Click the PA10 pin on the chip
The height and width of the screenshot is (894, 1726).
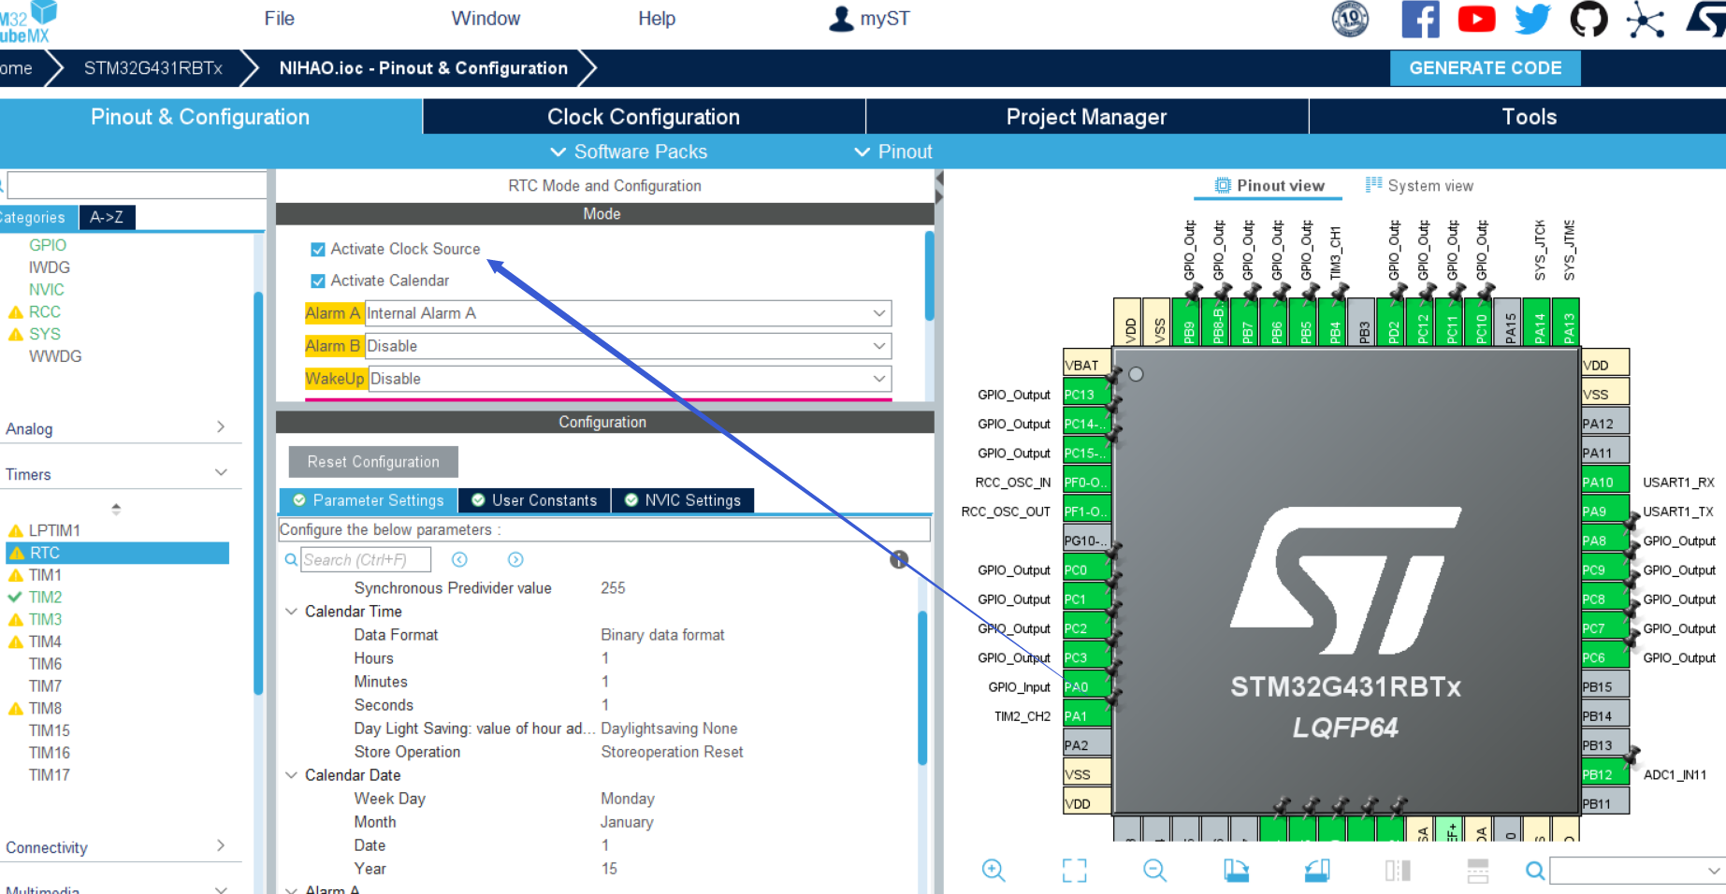coord(1604,483)
